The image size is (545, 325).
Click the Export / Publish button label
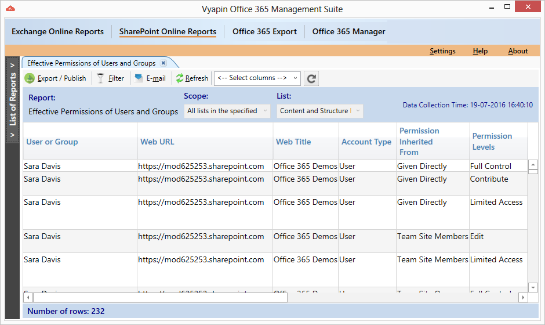point(62,78)
